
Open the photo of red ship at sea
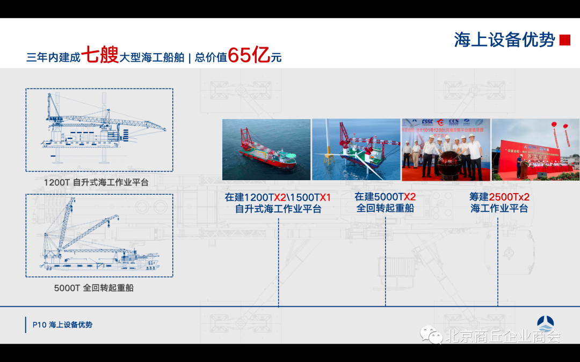(266, 150)
